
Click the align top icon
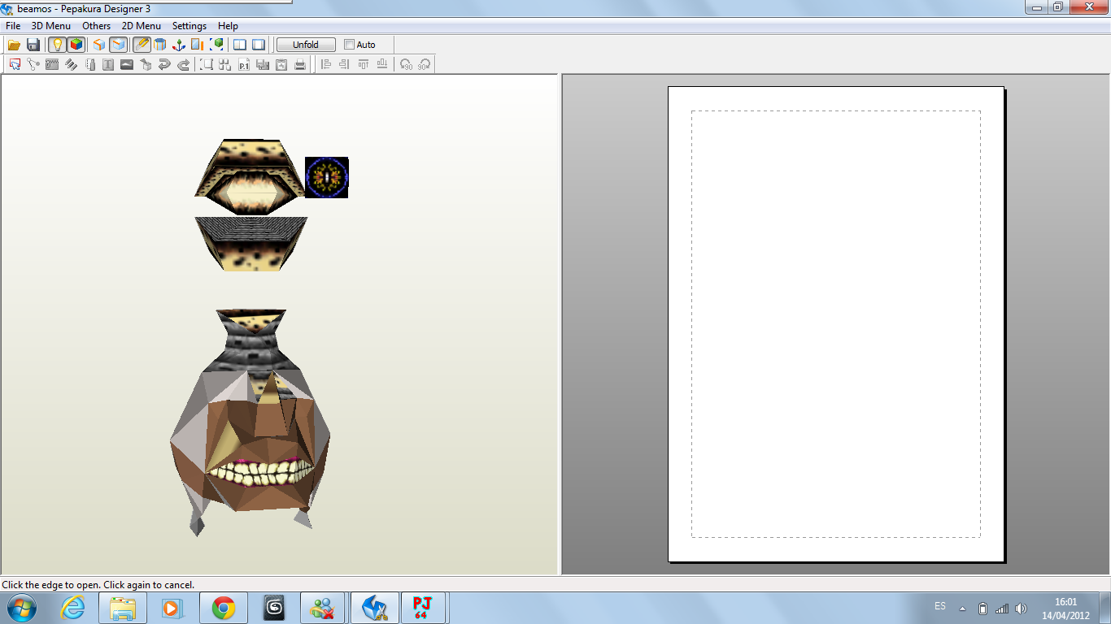363,64
